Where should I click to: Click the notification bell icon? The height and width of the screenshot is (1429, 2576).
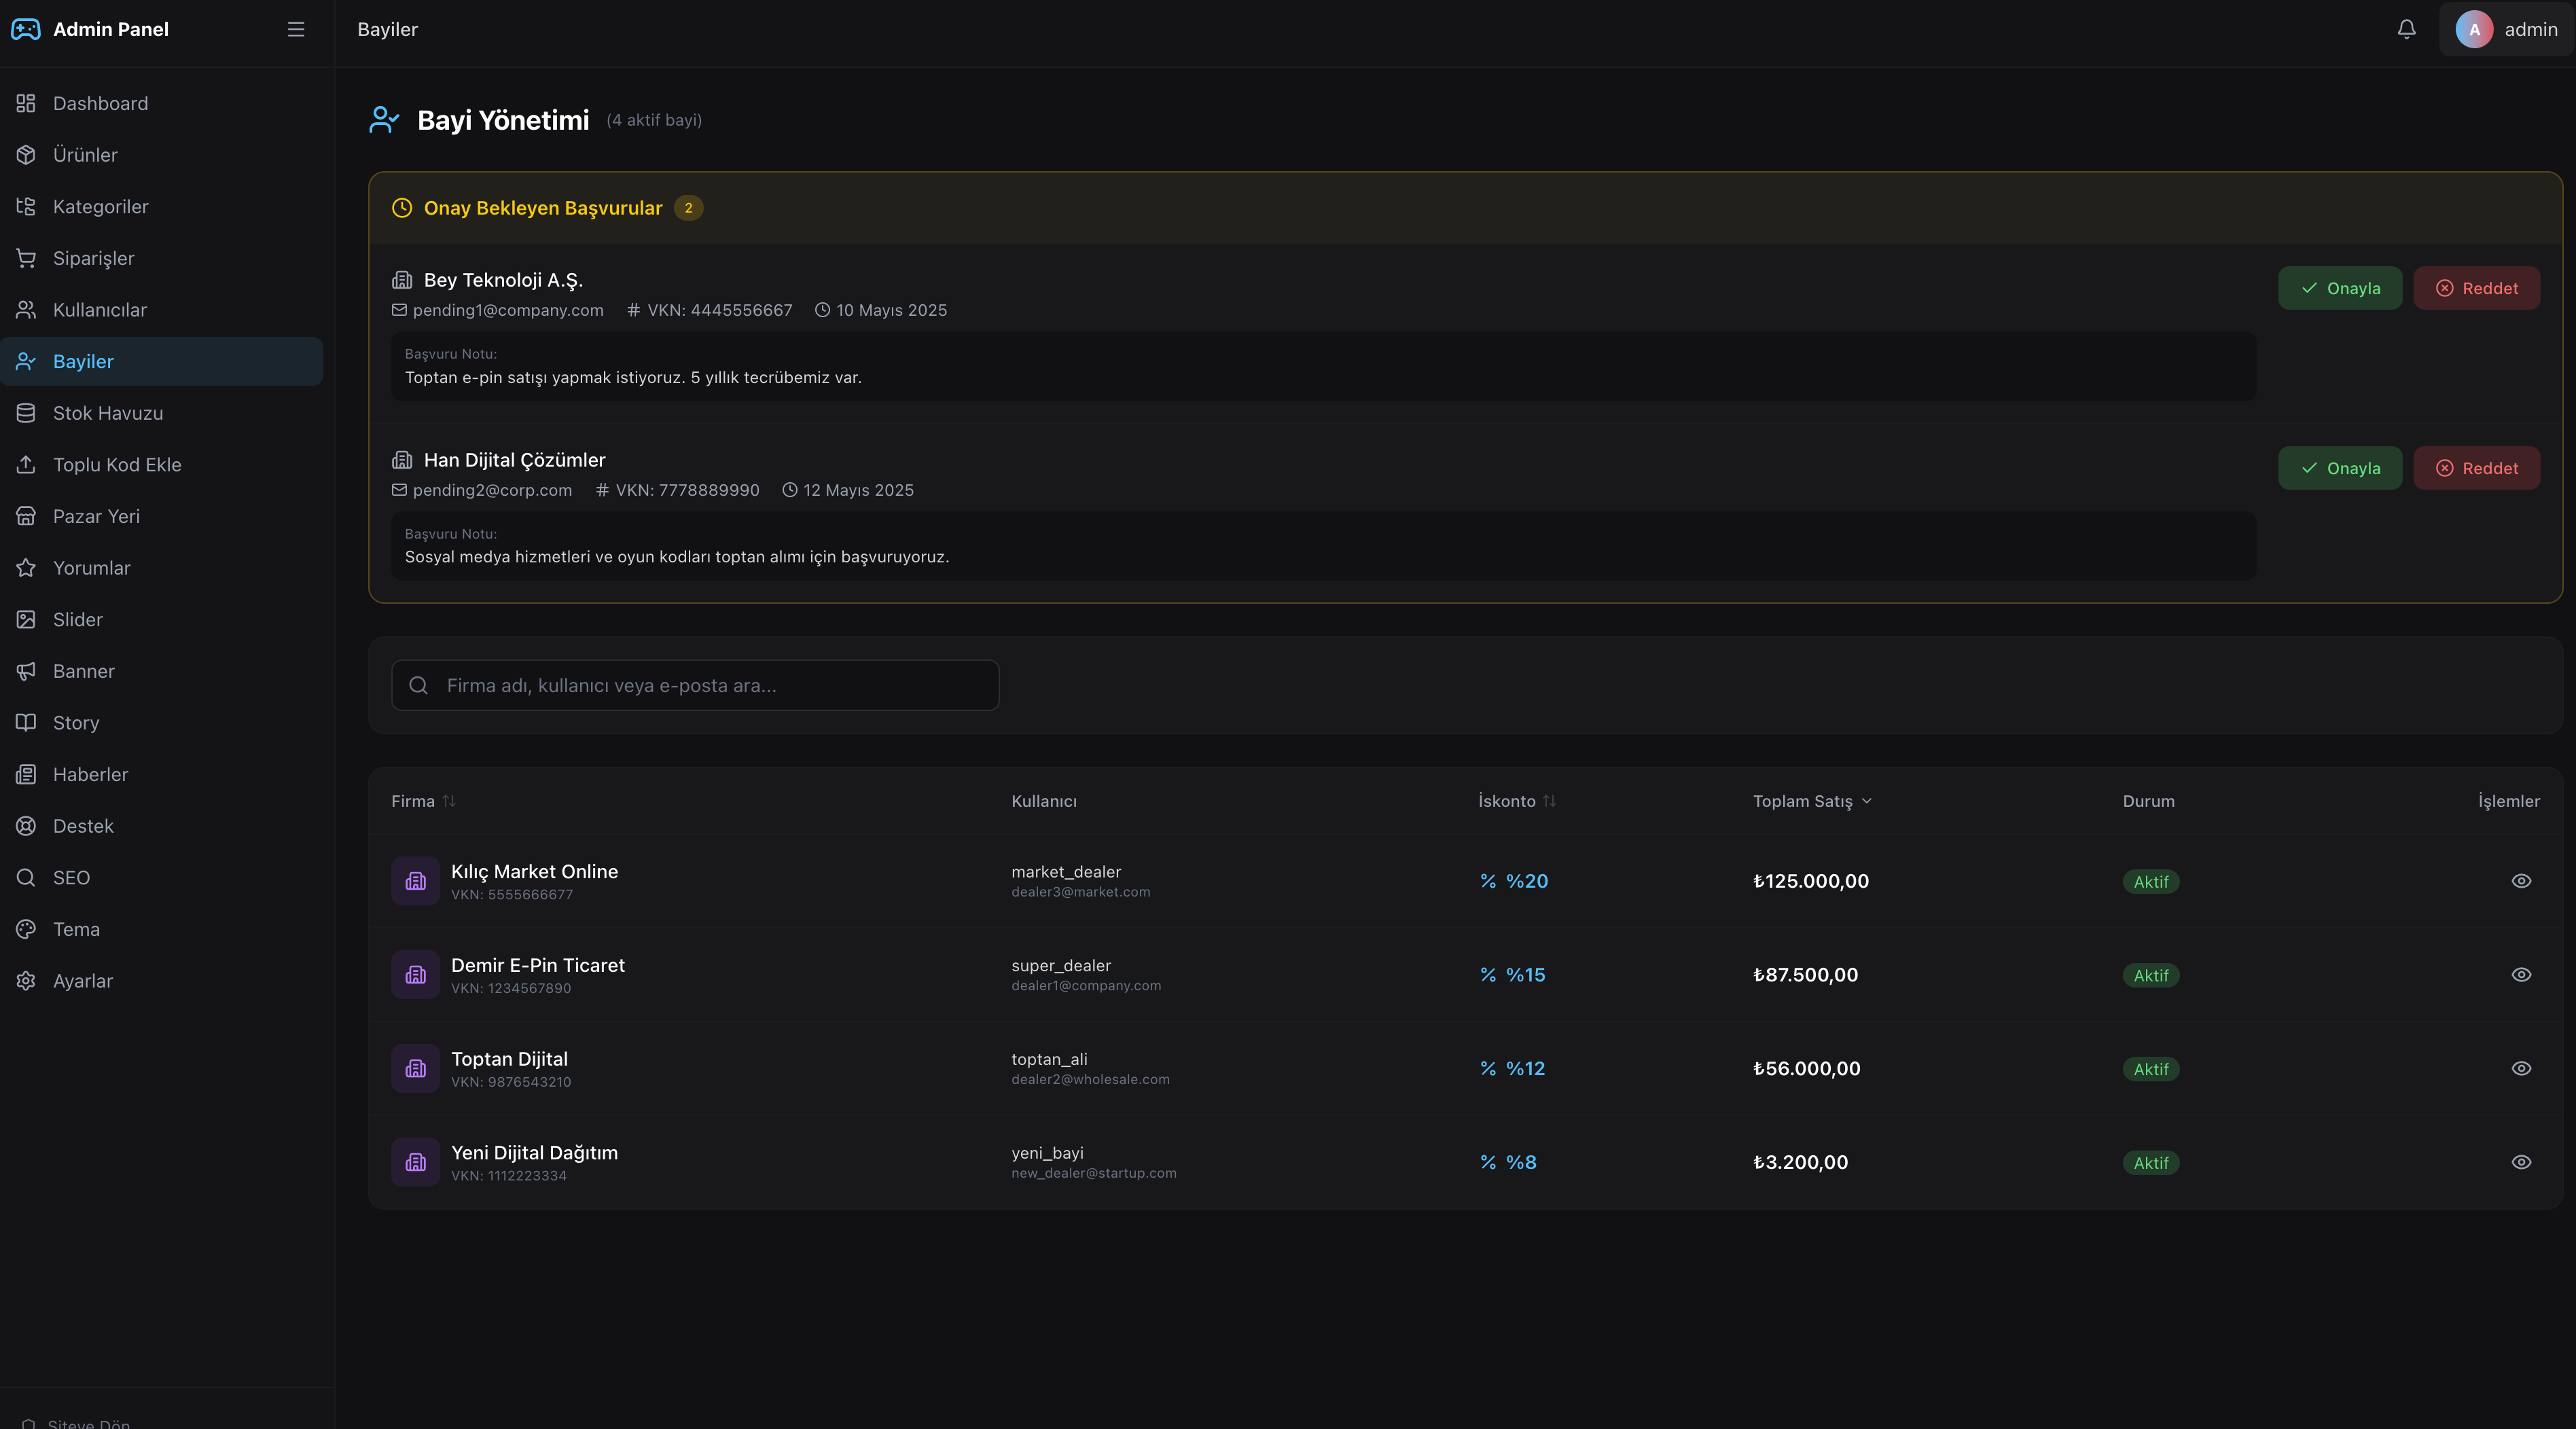click(x=2406, y=29)
